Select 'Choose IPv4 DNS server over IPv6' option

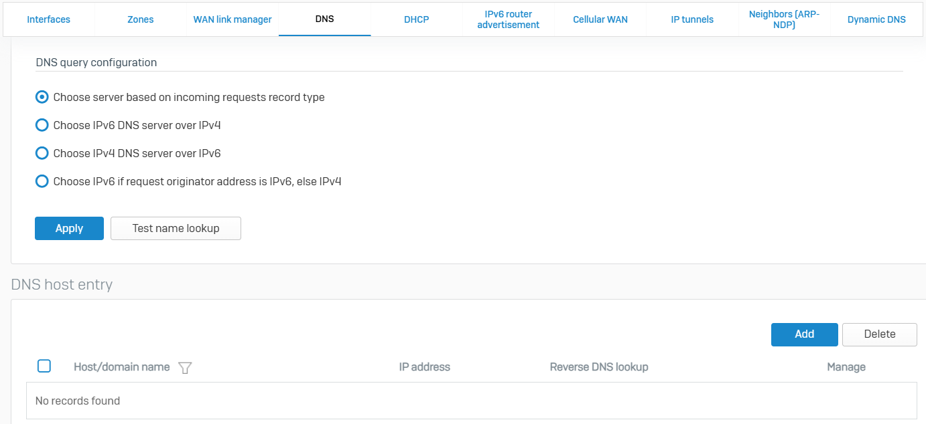pyautogui.click(x=42, y=153)
